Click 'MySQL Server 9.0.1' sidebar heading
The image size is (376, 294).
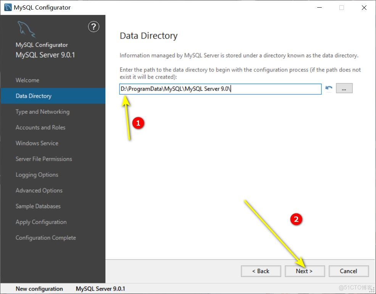45,55
